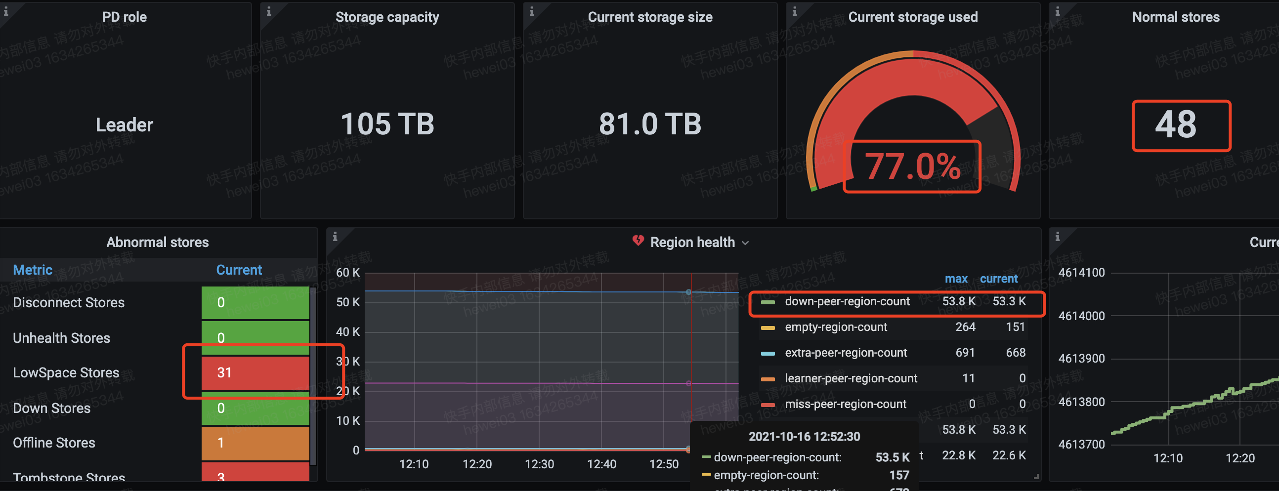Open info icon of Current storage size panel

pyautogui.click(x=531, y=11)
